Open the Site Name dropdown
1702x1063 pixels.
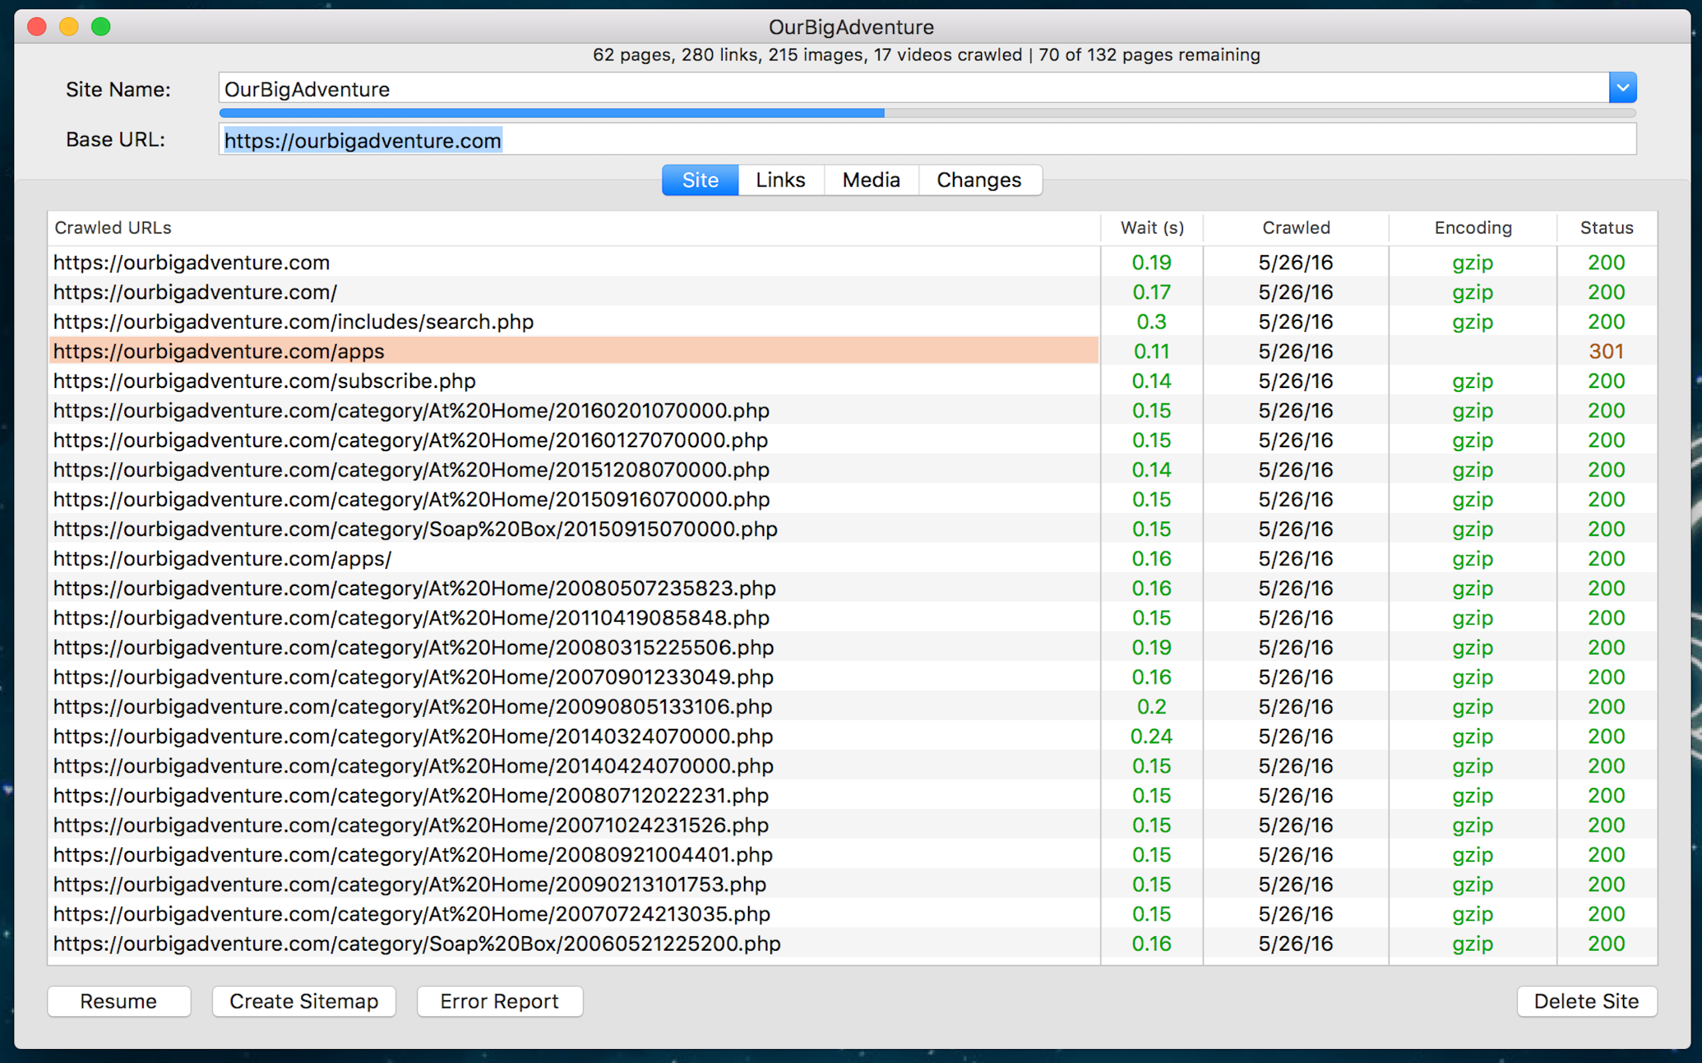point(1624,87)
